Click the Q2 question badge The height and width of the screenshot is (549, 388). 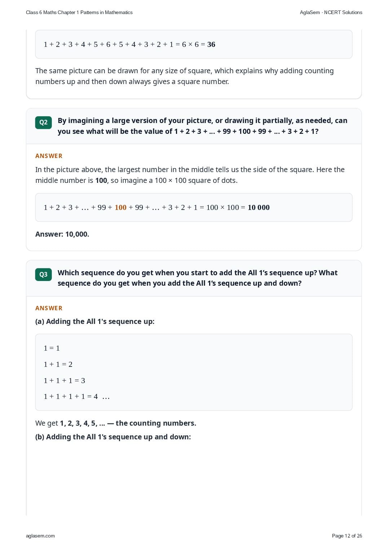pyautogui.click(x=43, y=122)
